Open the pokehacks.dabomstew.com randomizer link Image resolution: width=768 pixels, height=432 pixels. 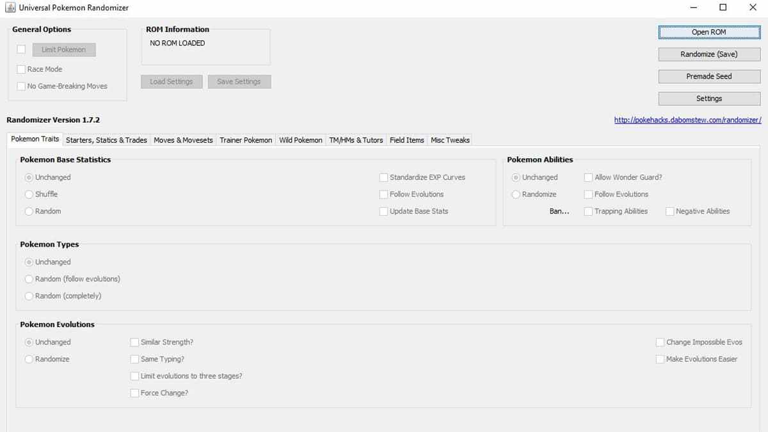point(687,120)
